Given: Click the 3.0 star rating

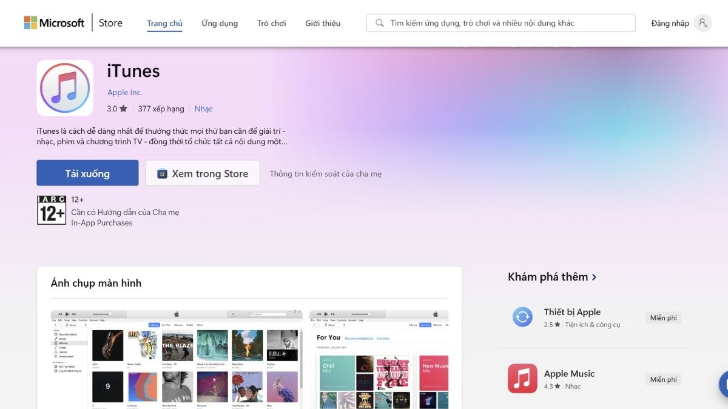Looking at the screenshot, I should pyautogui.click(x=117, y=109).
